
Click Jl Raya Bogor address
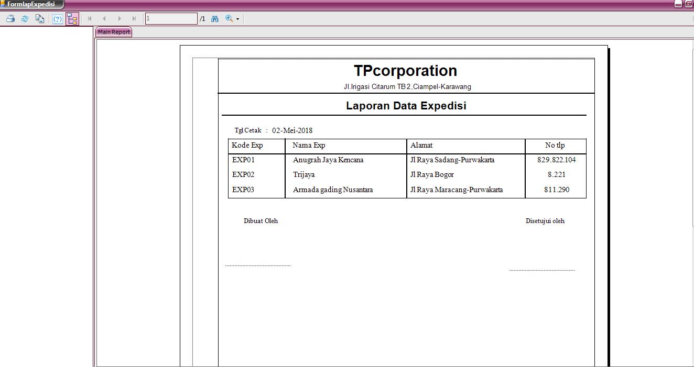point(432,175)
